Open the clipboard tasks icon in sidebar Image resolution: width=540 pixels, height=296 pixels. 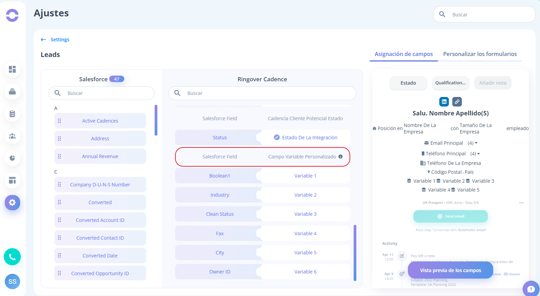point(12,114)
